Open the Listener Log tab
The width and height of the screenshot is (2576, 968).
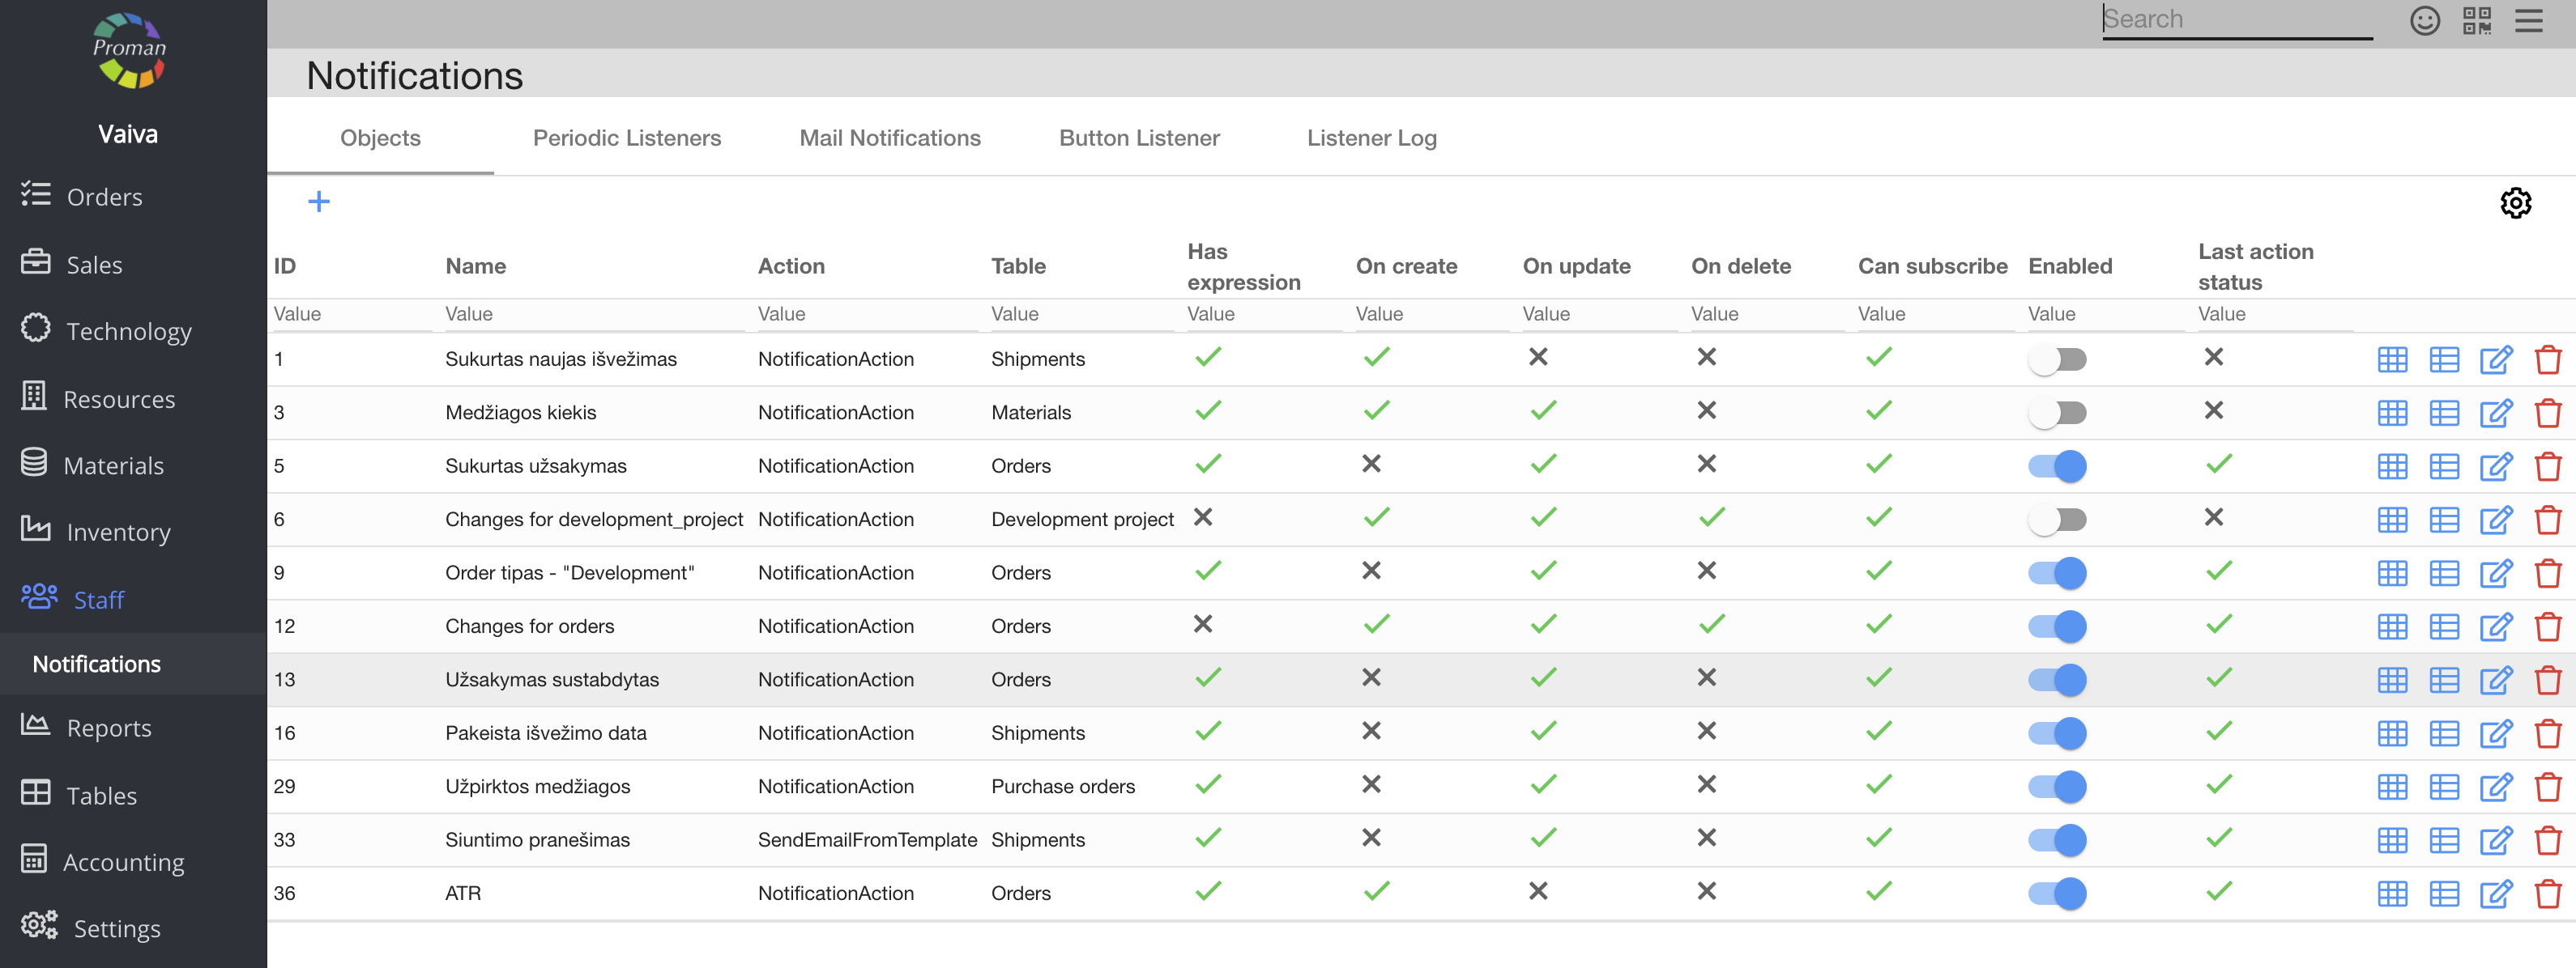pyautogui.click(x=1371, y=138)
